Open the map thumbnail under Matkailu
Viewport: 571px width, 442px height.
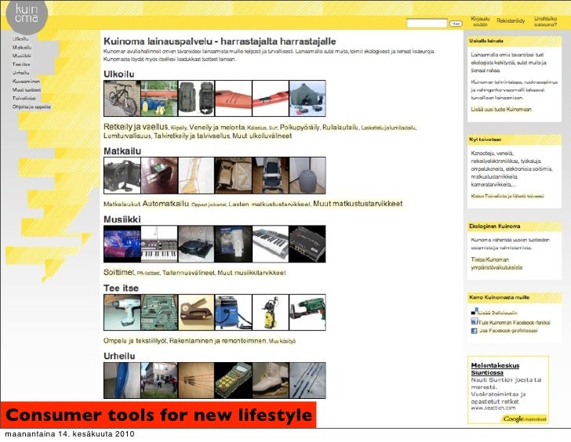point(196,176)
